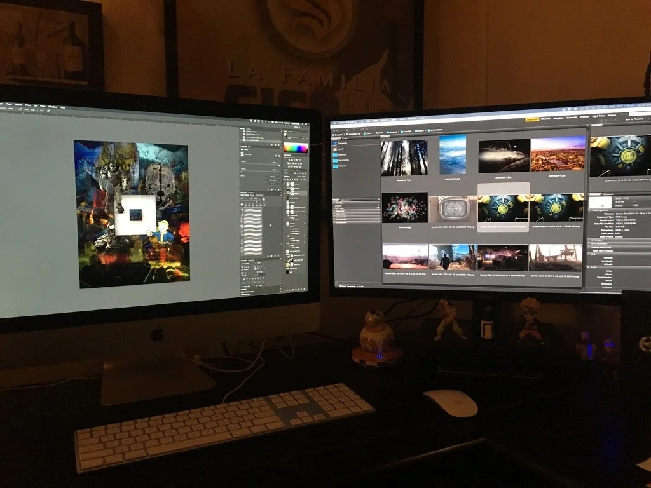
Task: Switch to the Folders tab in Bridge
Action: (x=345, y=139)
